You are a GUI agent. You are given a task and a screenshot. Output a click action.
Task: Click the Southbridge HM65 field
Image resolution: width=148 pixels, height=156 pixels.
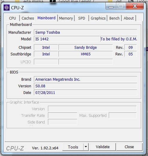pyautogui.click(x=86, y=54)
